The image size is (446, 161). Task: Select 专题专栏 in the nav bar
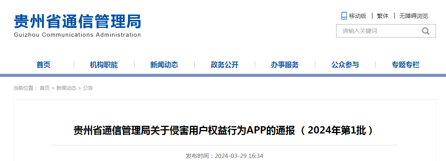pos(406,65)
